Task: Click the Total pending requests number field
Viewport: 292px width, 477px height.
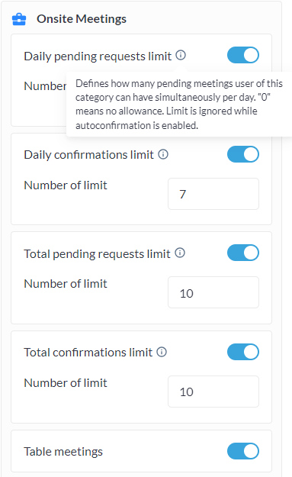Action: [x=213, y=292]
